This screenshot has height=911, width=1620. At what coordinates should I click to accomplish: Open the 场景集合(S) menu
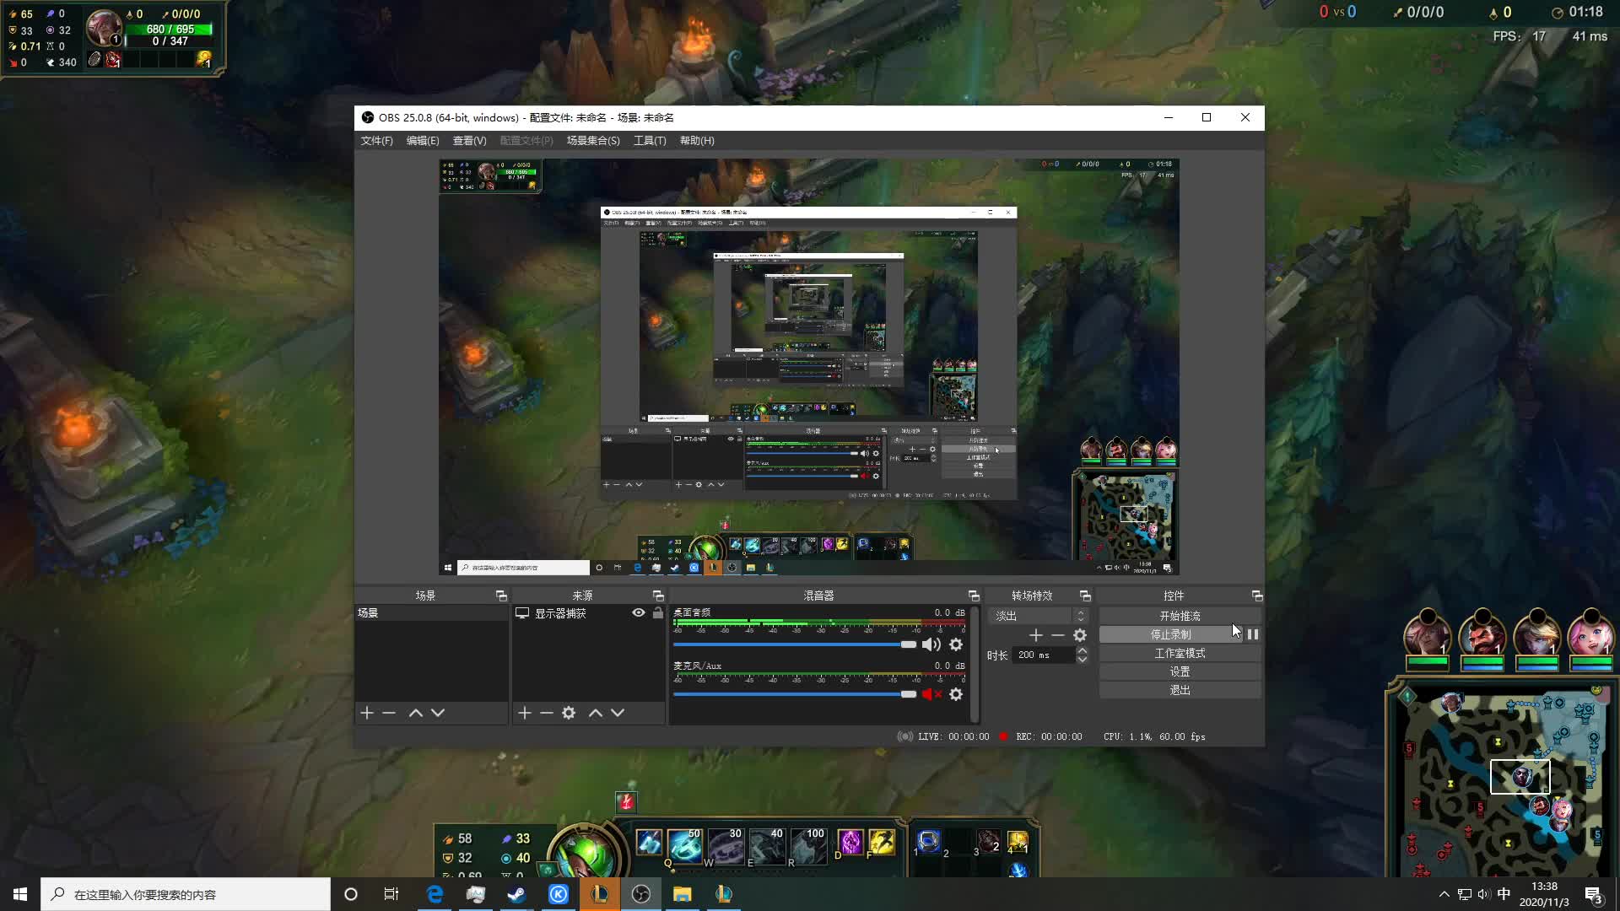[593, 141]
